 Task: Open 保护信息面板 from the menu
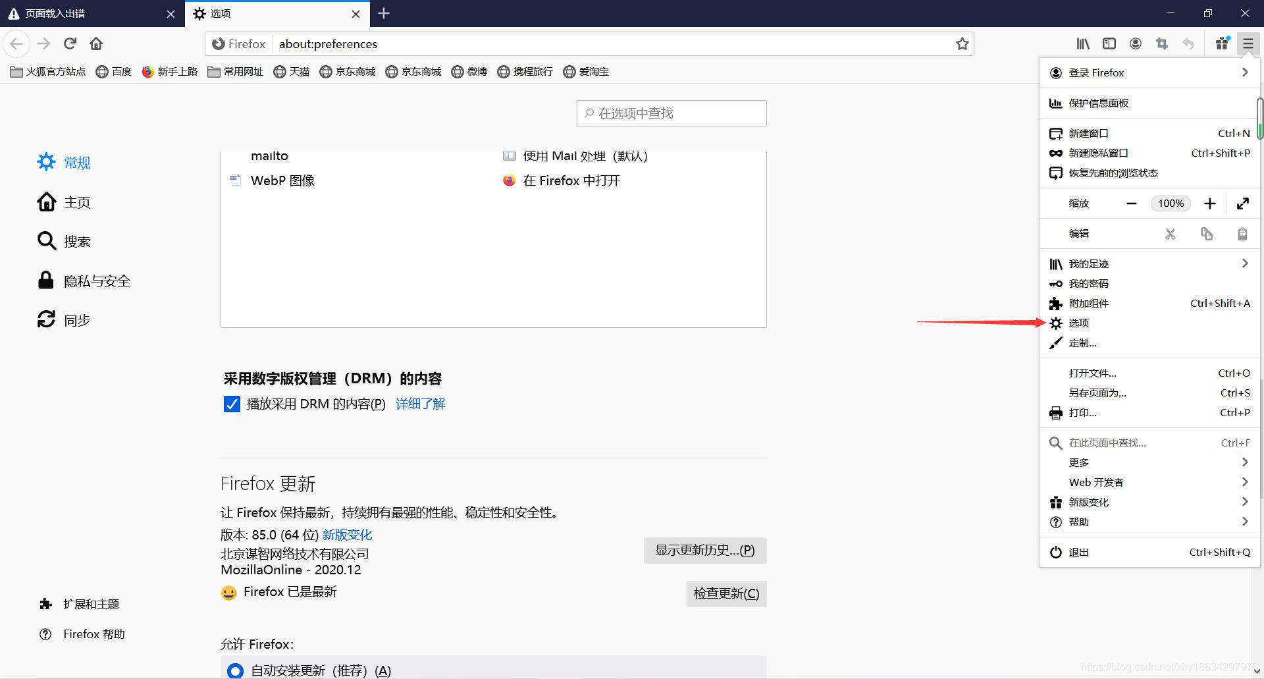pyautogui.click(x=1149, y=103)
